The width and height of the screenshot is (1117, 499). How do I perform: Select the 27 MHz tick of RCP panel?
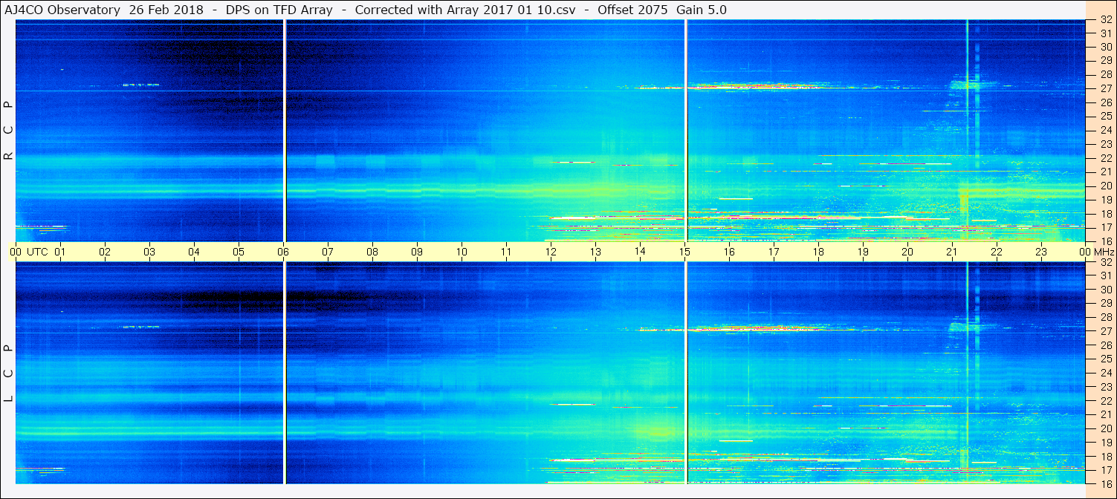(1105, 88)
